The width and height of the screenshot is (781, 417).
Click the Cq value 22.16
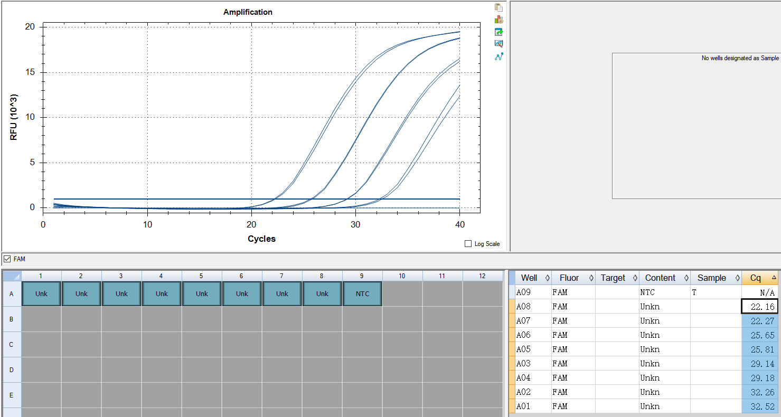tap(760, 307)
